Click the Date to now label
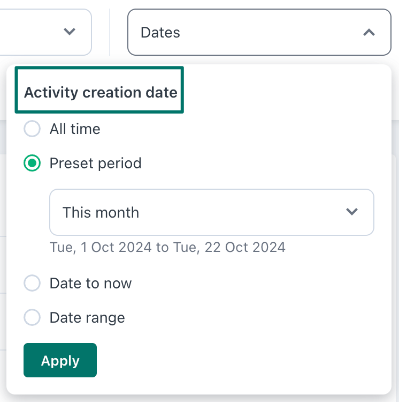 (90, 284)
